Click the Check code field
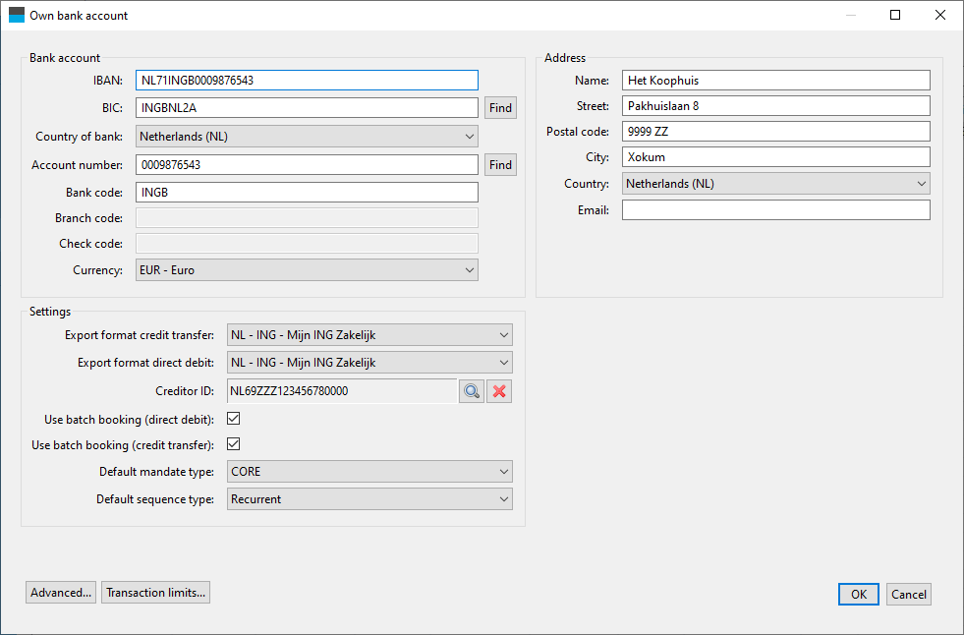 pyautogui.click(x=307, y=244)
